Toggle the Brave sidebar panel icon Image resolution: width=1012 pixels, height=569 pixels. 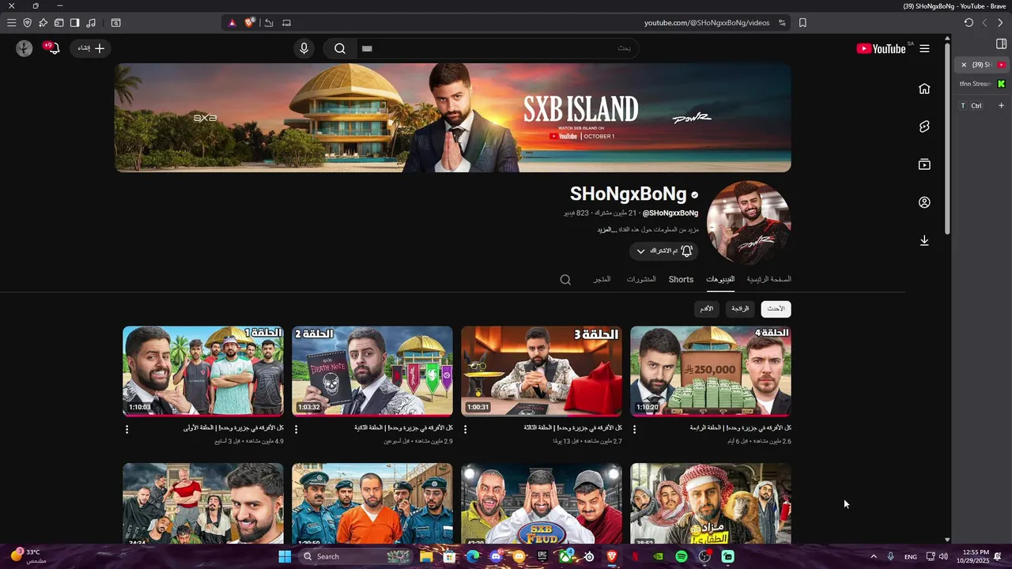point(74,23)
